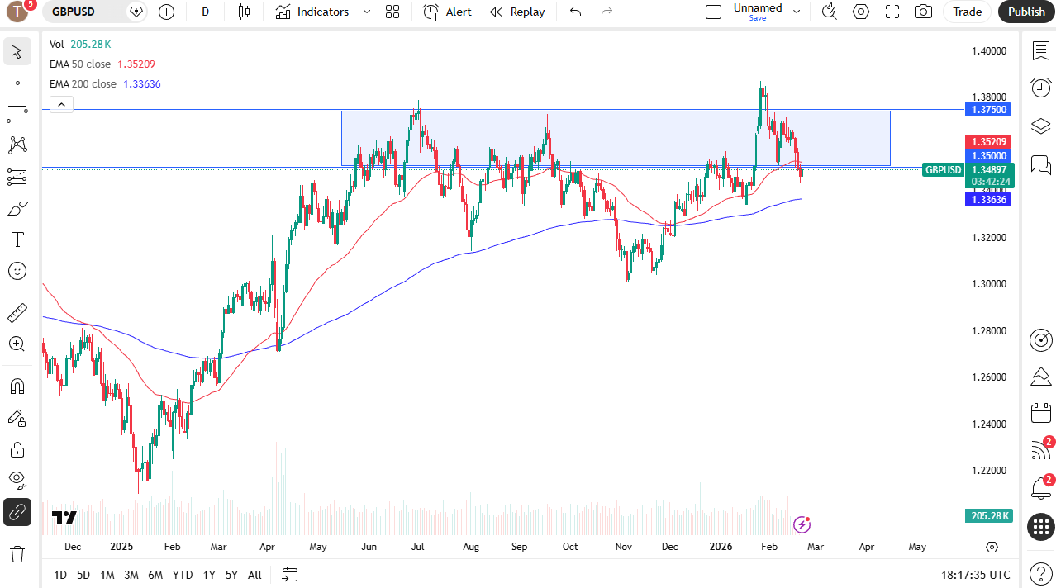
Task: Toggle the link drawings tool
Action: (x=17, y=512)
